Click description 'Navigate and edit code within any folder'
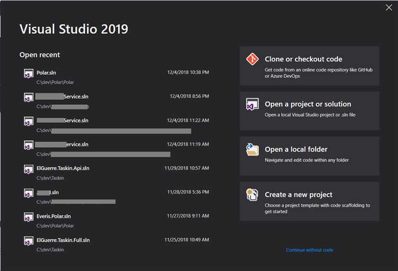 307,160
